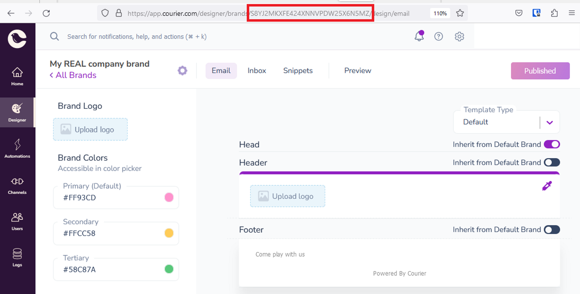
Task: Go to Home in the sidebar
Action: [17, 76]
